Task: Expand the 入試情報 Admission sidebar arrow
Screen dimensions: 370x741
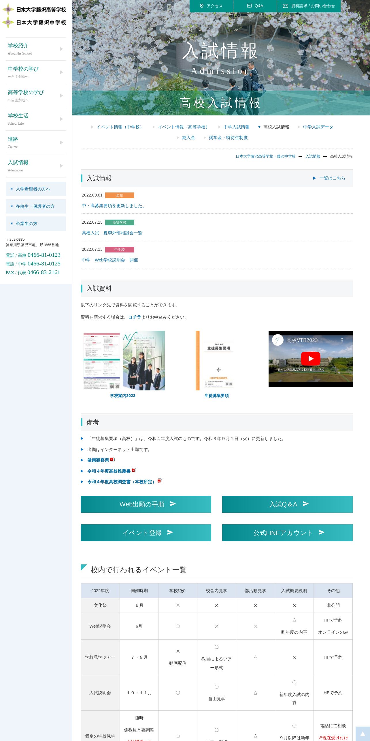Action: [61, 166]
